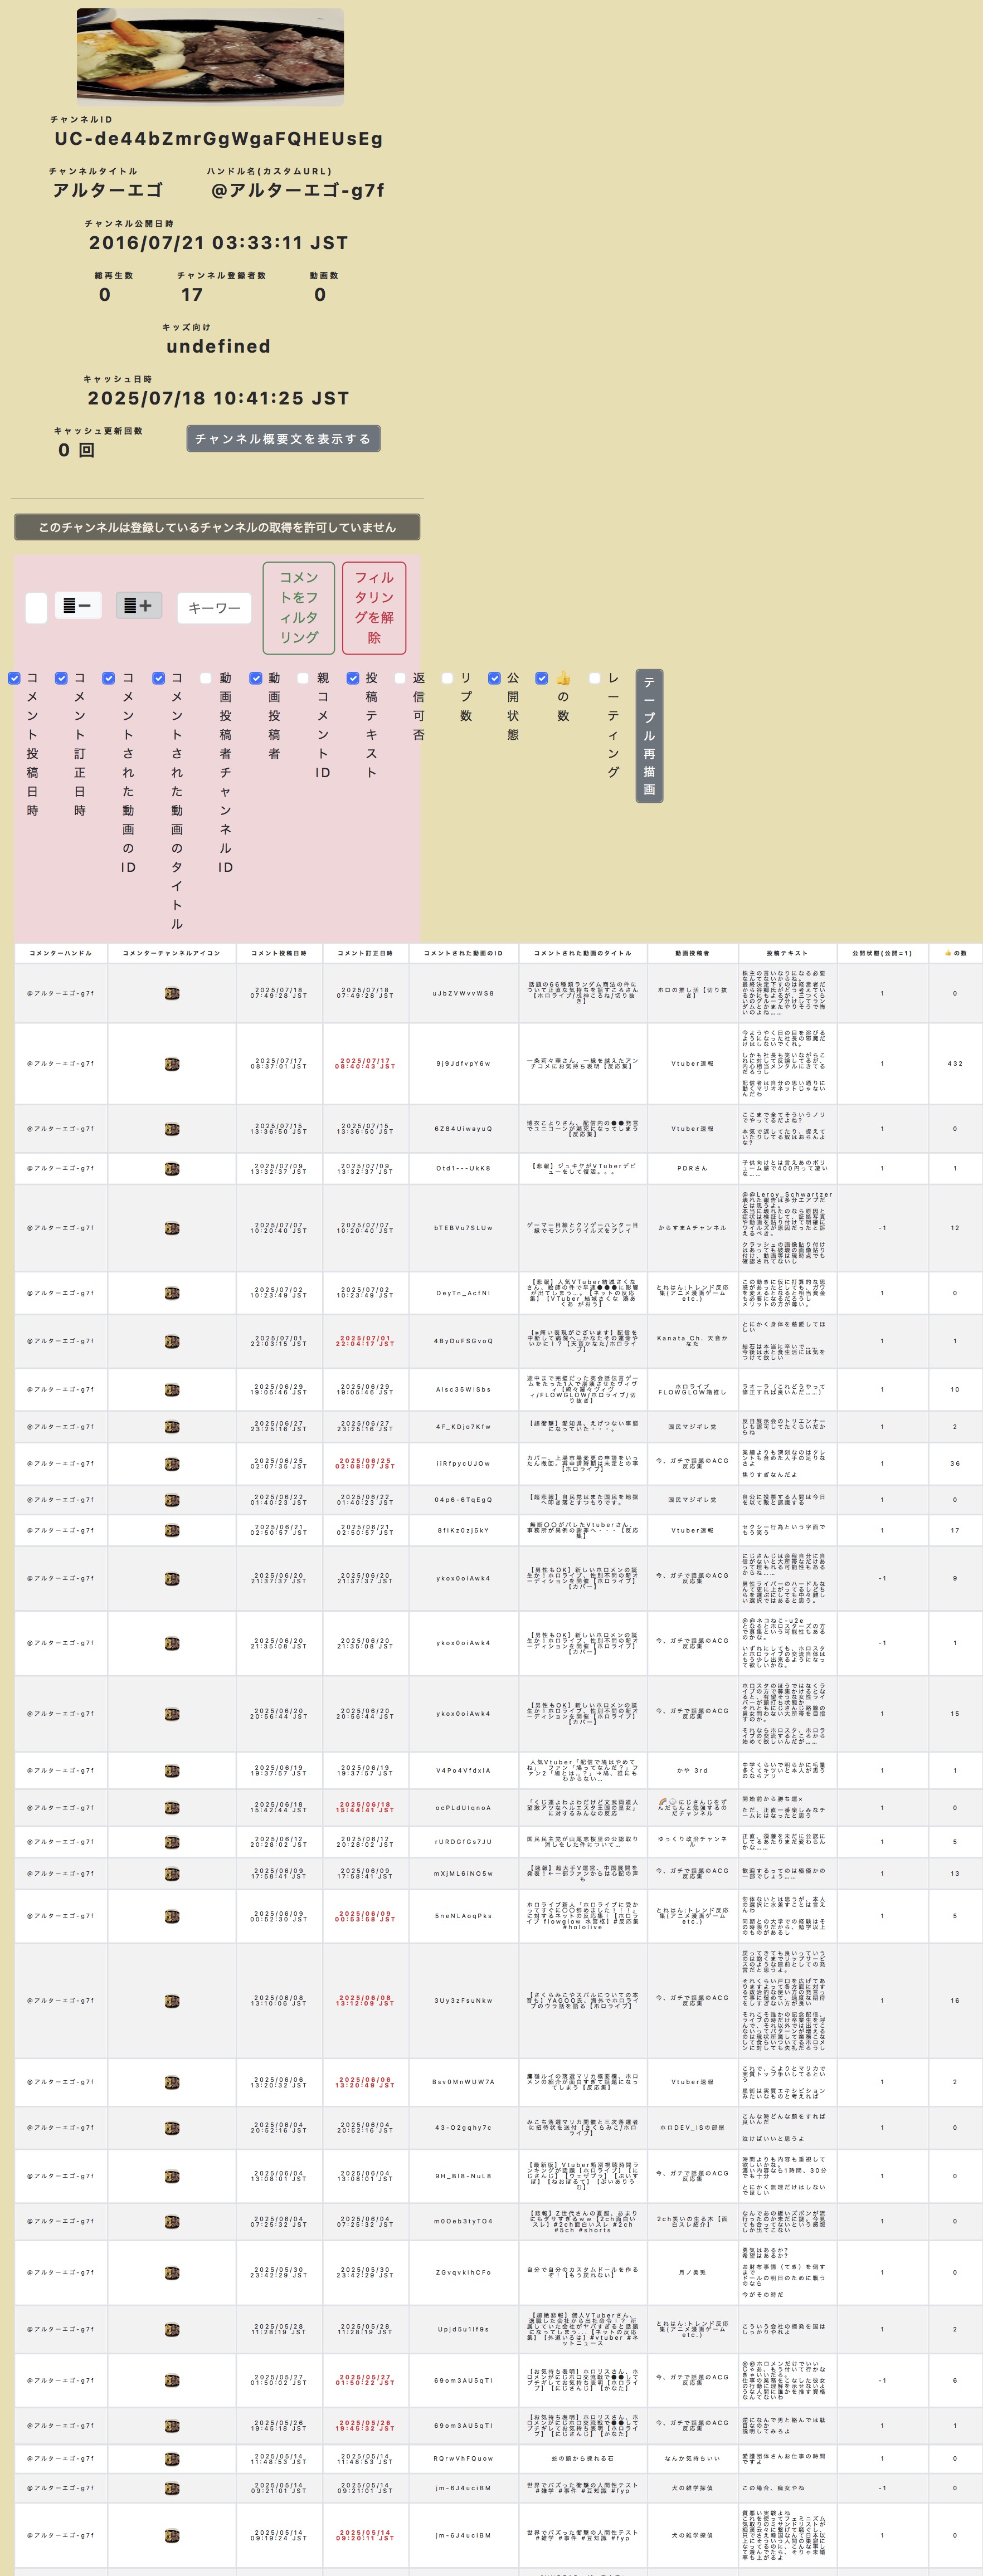Image resolution: width=983 pixels, height=2576 pixels.
Task: Click commenter icon in row Bsv0MnWUW7A
Action: pos(172,2083)
